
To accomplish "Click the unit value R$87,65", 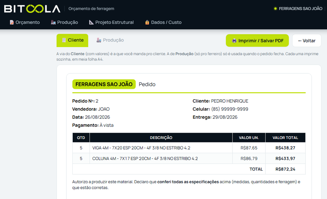I will [x=249, y=148].
